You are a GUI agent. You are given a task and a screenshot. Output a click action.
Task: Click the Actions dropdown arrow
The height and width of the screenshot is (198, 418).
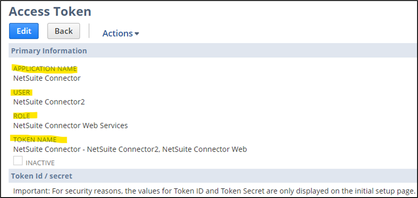(x=137, y=34)
